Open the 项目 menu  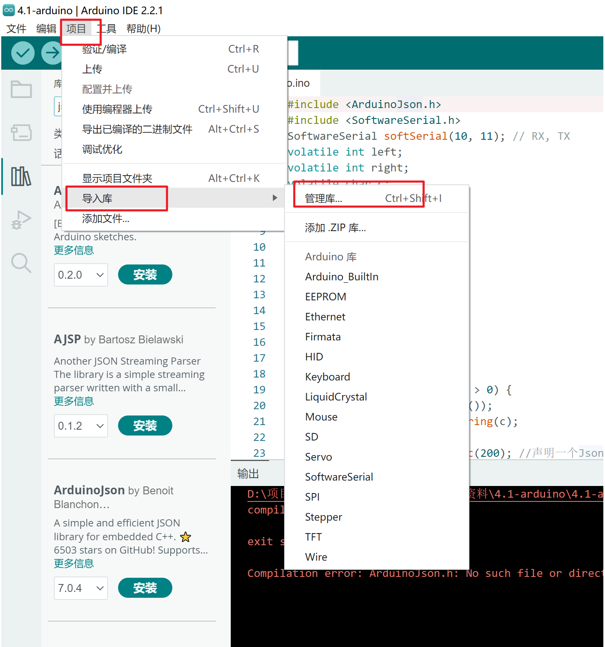(x=76, y=28)
